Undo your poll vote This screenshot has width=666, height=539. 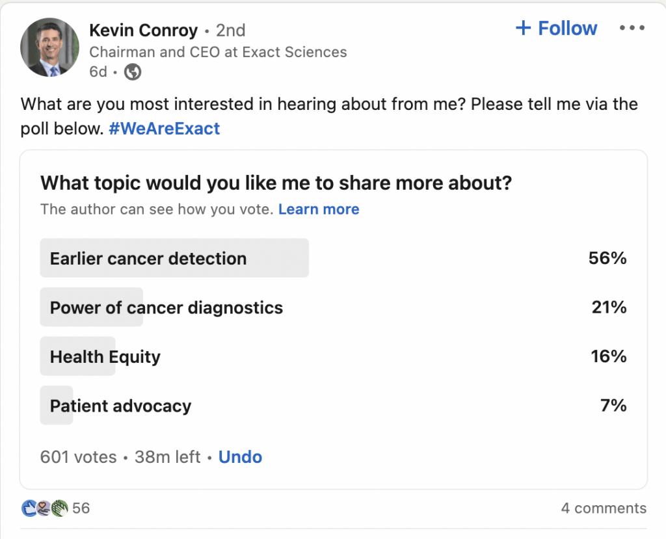tap(240, 457)
